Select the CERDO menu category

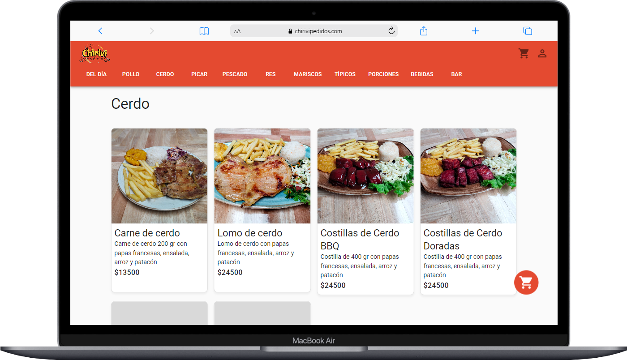pyautogui.click(x=165, y=74)
